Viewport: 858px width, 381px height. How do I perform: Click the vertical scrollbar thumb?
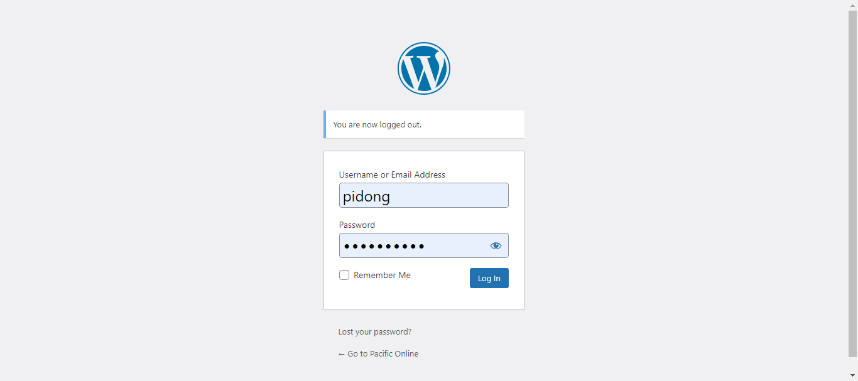pos(852,182)
